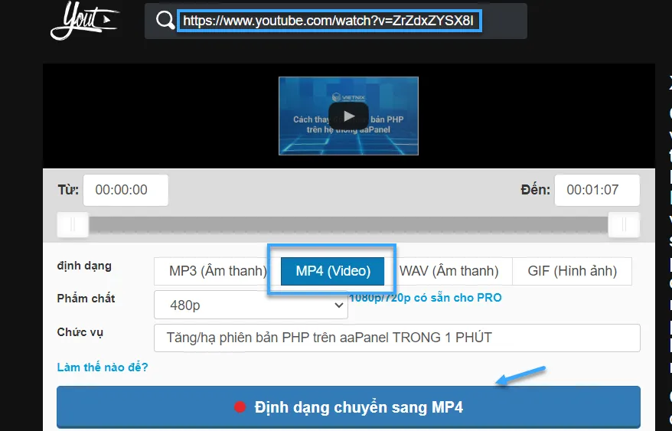Select MP3 (Âm thanh) format

(217, 271)
